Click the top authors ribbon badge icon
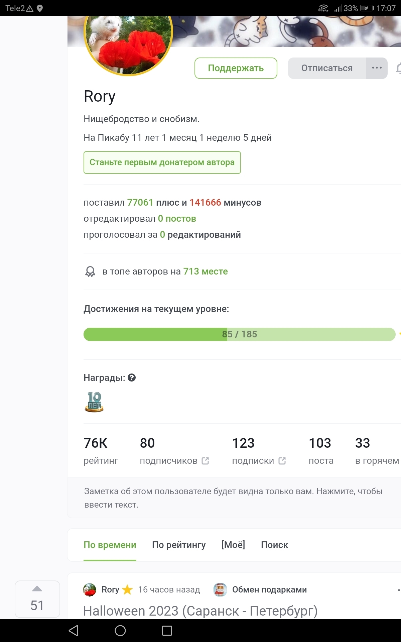The width and height of the screenshot is (401, 642). pos(90,272)
